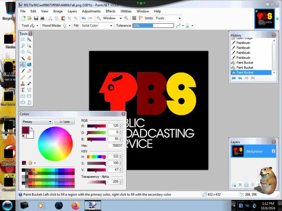The width and height of the screenshot is (282, 211).
Task: Open the palette options dropdown arrow
Action: (x=35, y=163)
